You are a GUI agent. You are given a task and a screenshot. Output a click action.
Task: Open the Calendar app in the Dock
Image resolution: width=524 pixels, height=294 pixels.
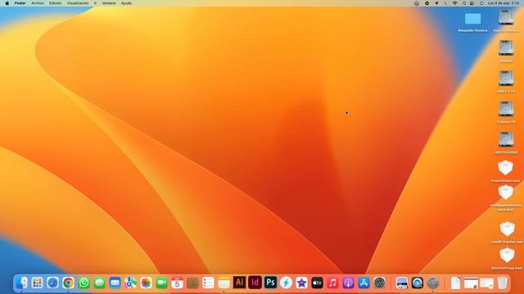point(177,283)
